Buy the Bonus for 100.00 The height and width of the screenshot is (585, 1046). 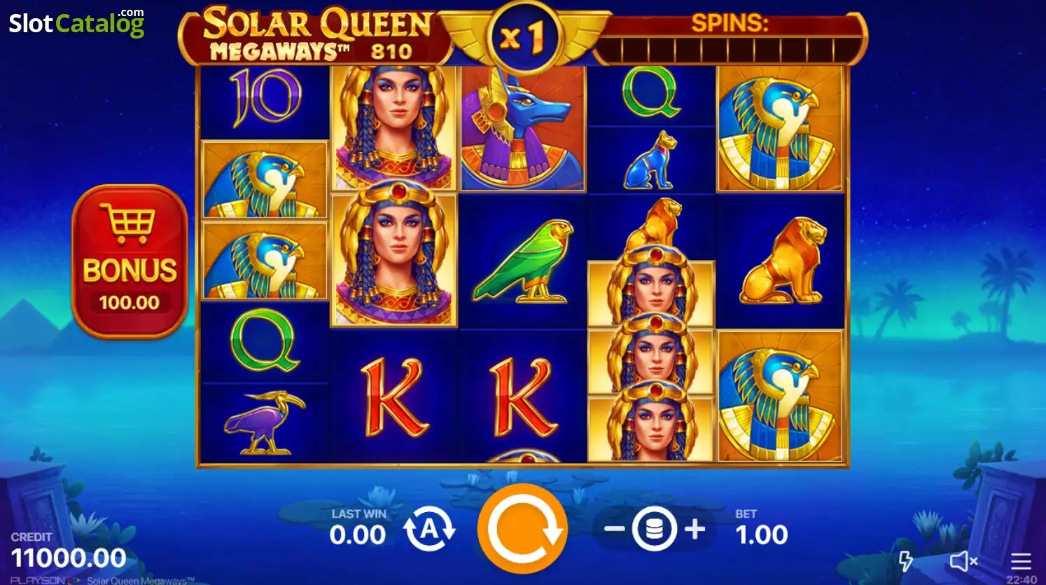130,261
